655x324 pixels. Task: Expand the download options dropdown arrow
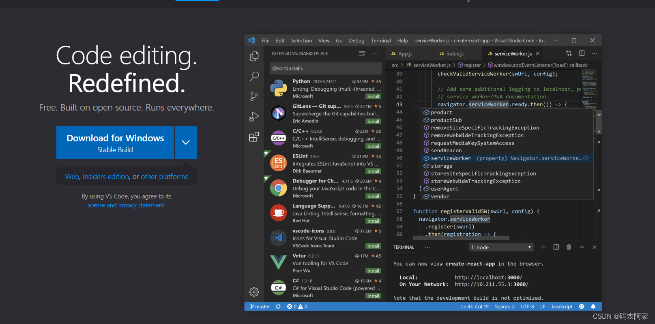(x=186, y=143)
